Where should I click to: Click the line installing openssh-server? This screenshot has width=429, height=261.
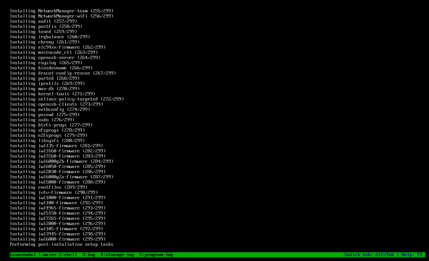tap(55, 58)
